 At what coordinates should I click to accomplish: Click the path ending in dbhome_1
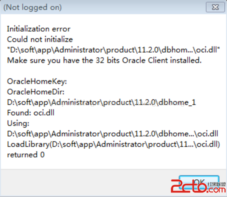click(x=101, y=102)
